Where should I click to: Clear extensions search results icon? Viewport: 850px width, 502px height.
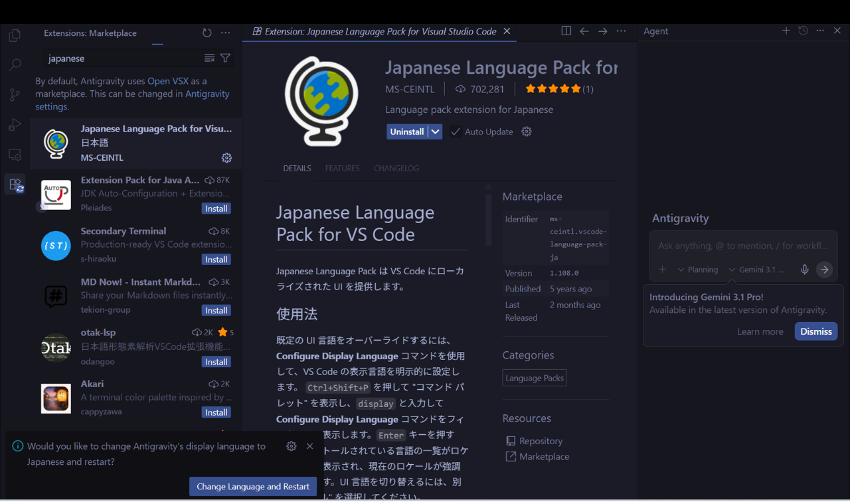pyautogui.click(x=209, y=58)
